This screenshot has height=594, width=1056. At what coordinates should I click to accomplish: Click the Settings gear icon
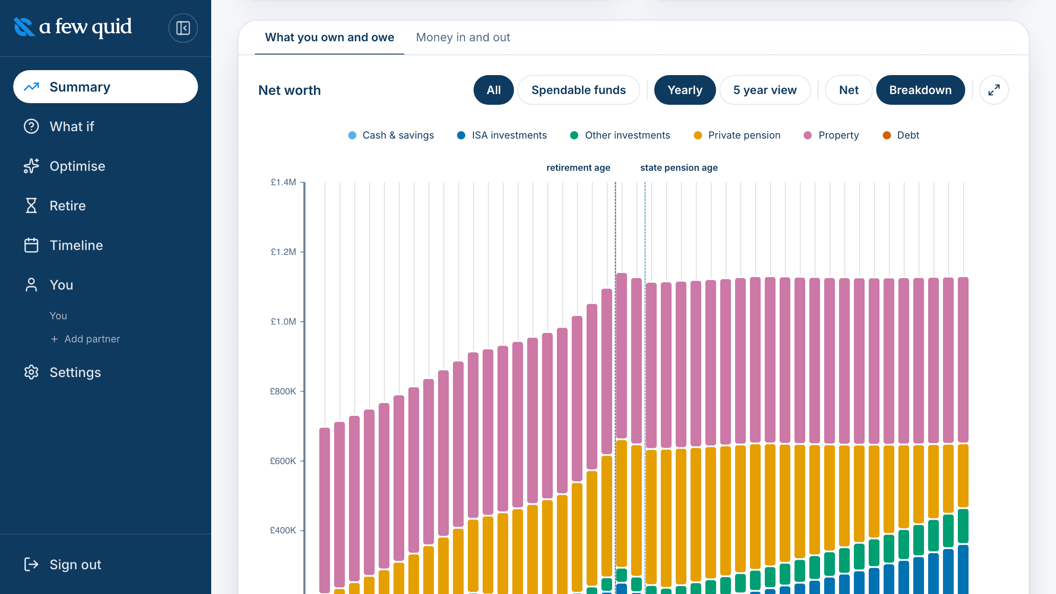(x=31, y=372)
